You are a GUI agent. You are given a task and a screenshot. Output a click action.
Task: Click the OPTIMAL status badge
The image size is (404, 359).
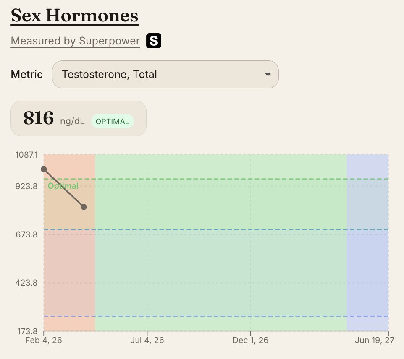click(112, 121)
